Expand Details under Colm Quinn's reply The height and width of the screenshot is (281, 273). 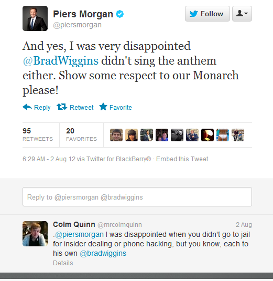coord(63,263)
